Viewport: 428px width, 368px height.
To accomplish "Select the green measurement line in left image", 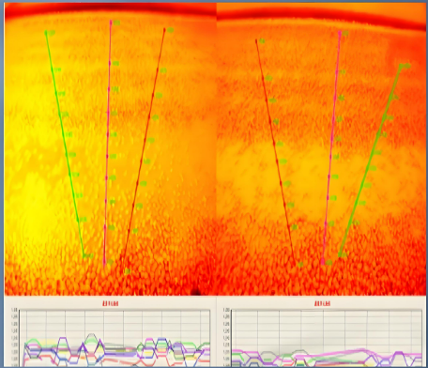I will (65, 144).
